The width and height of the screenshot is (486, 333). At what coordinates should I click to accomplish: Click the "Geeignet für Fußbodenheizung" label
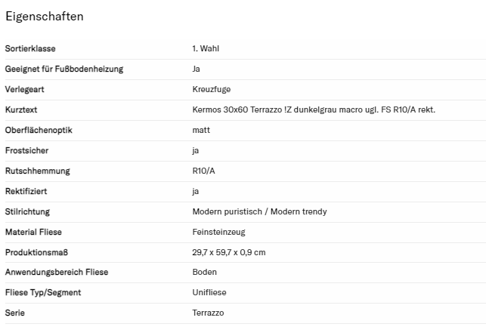(x=64, y=69)
